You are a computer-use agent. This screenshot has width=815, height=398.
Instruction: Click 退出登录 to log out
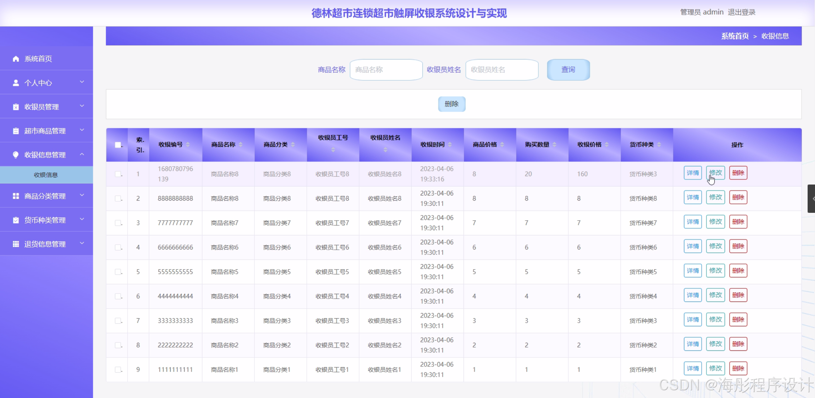[x=741, y=12]
